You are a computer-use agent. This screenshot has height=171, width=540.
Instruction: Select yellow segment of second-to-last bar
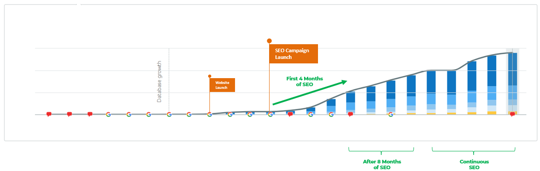(492, 113)
